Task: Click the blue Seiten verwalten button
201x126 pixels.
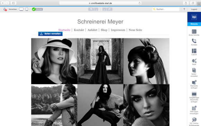Action: pos(50,34)
